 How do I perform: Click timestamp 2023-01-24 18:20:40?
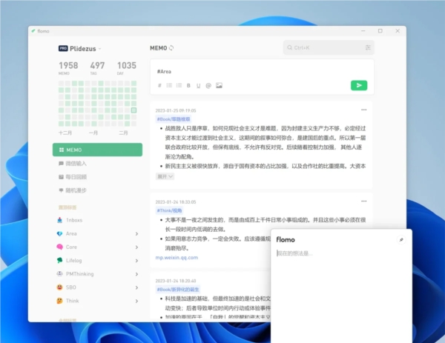tap(176, 281)
